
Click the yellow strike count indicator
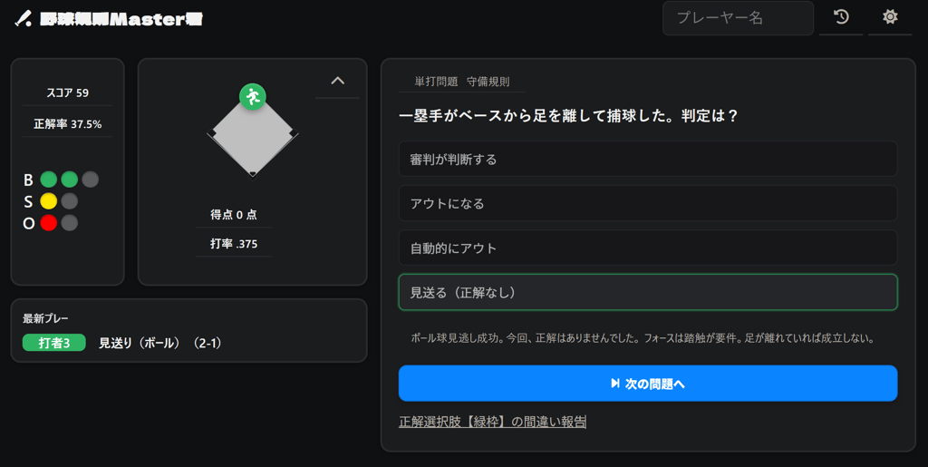point(49,201)
